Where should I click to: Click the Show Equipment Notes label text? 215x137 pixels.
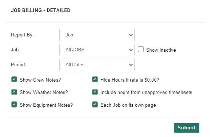point(46,105)
